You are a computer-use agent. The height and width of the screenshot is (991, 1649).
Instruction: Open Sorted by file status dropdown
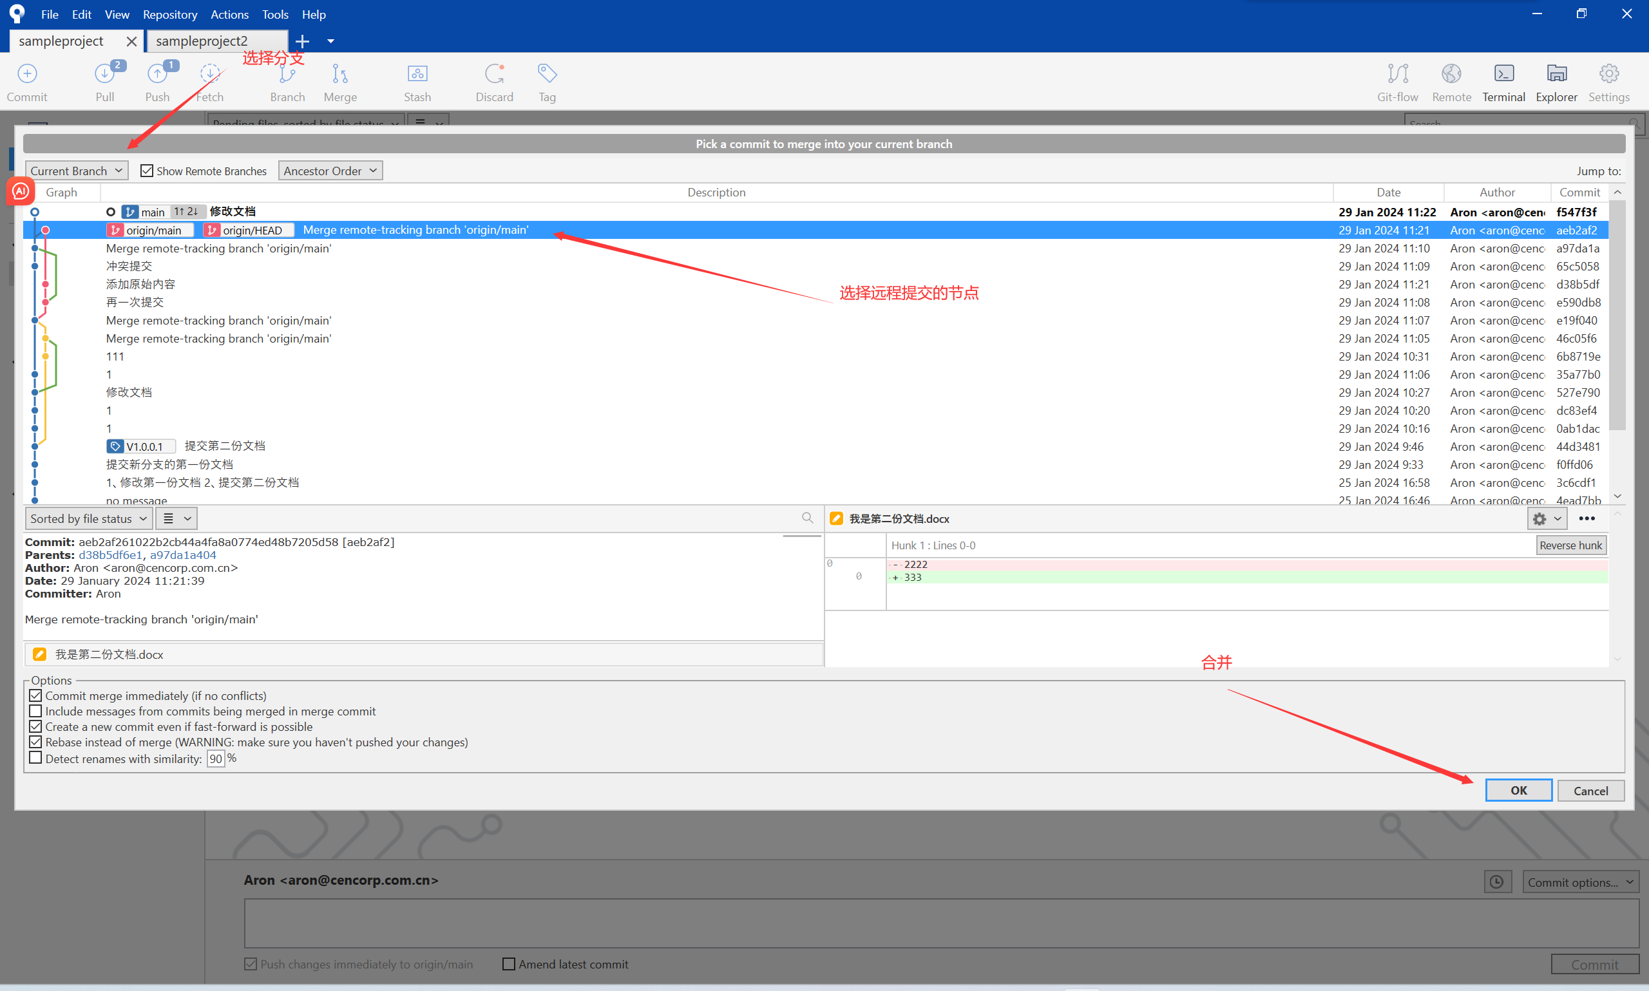[x=88, y=519]
